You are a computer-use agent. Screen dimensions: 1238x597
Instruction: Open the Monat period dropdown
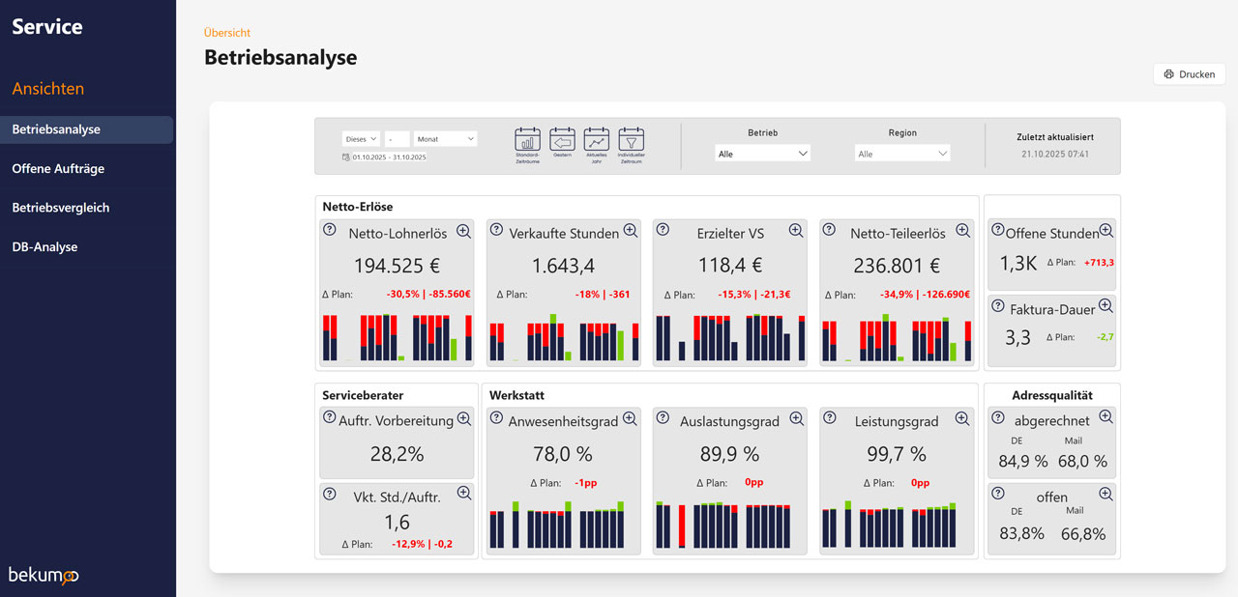click(x=445, y=139)
